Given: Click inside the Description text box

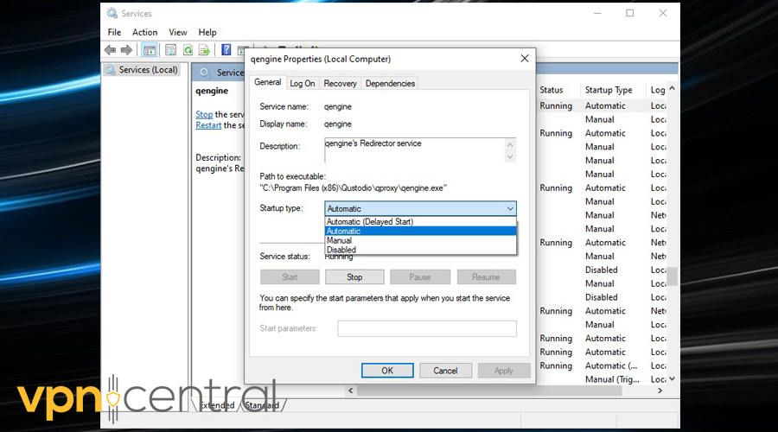Looking at the screenshot, I should pos(414,150).
